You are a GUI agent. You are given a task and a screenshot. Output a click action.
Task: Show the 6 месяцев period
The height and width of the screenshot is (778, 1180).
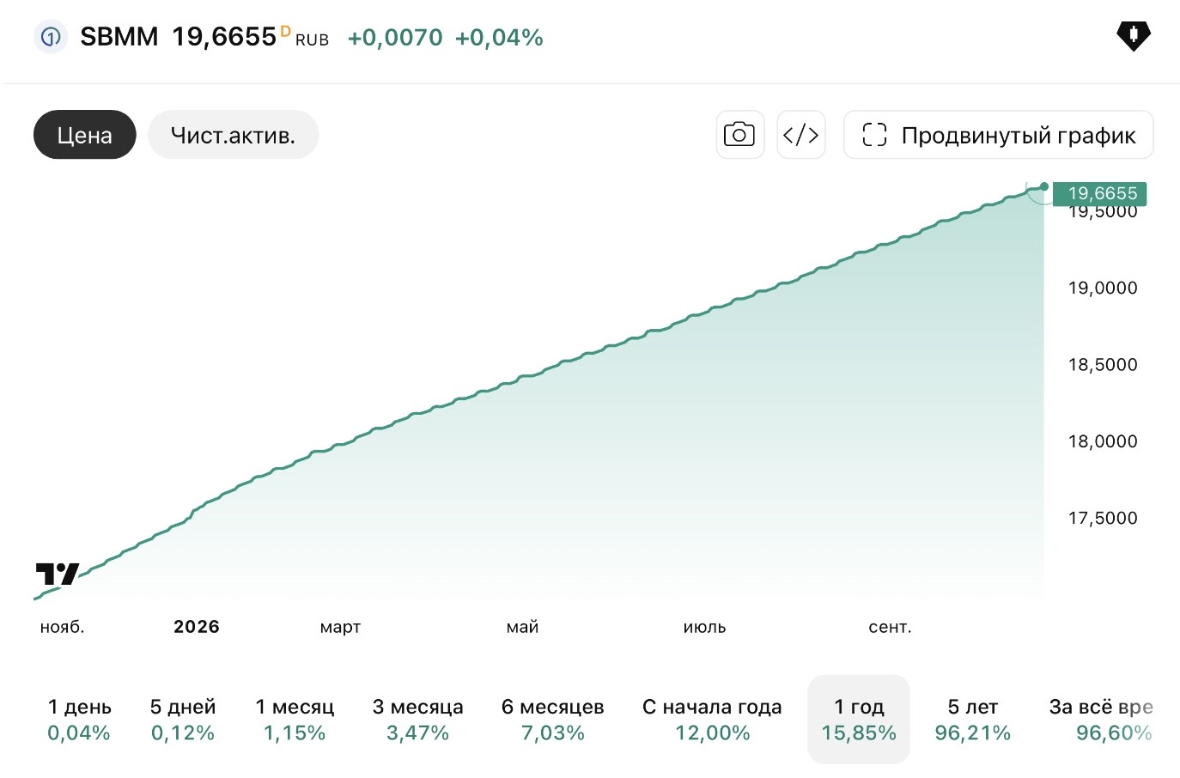coord(552,720)
